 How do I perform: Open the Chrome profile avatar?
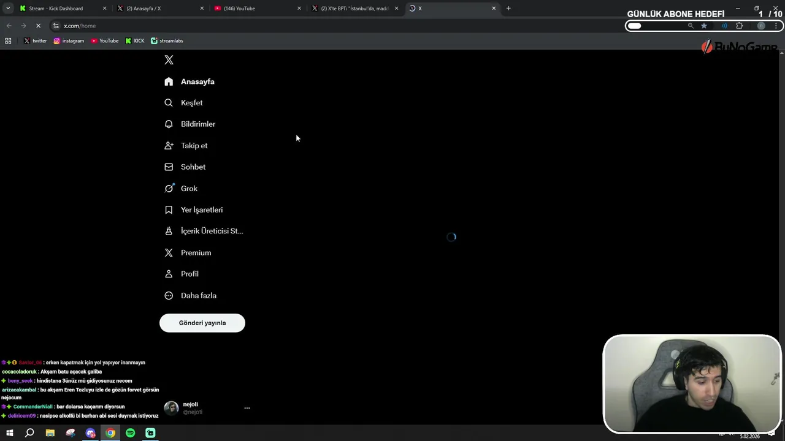pos(761,26)
